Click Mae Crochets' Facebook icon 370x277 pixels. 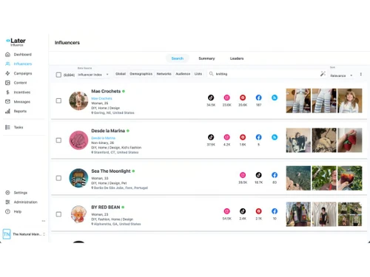(258, 98)
